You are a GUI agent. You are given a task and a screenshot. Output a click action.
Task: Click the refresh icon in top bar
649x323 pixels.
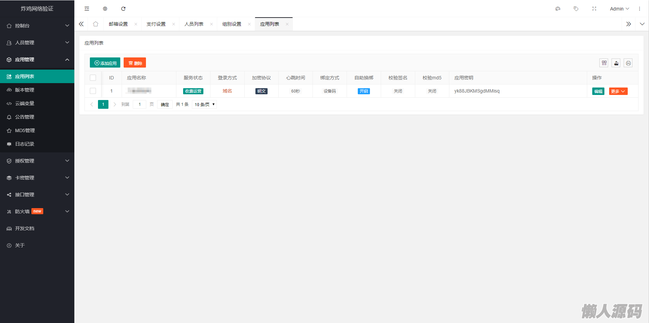(x=123, y=9)
